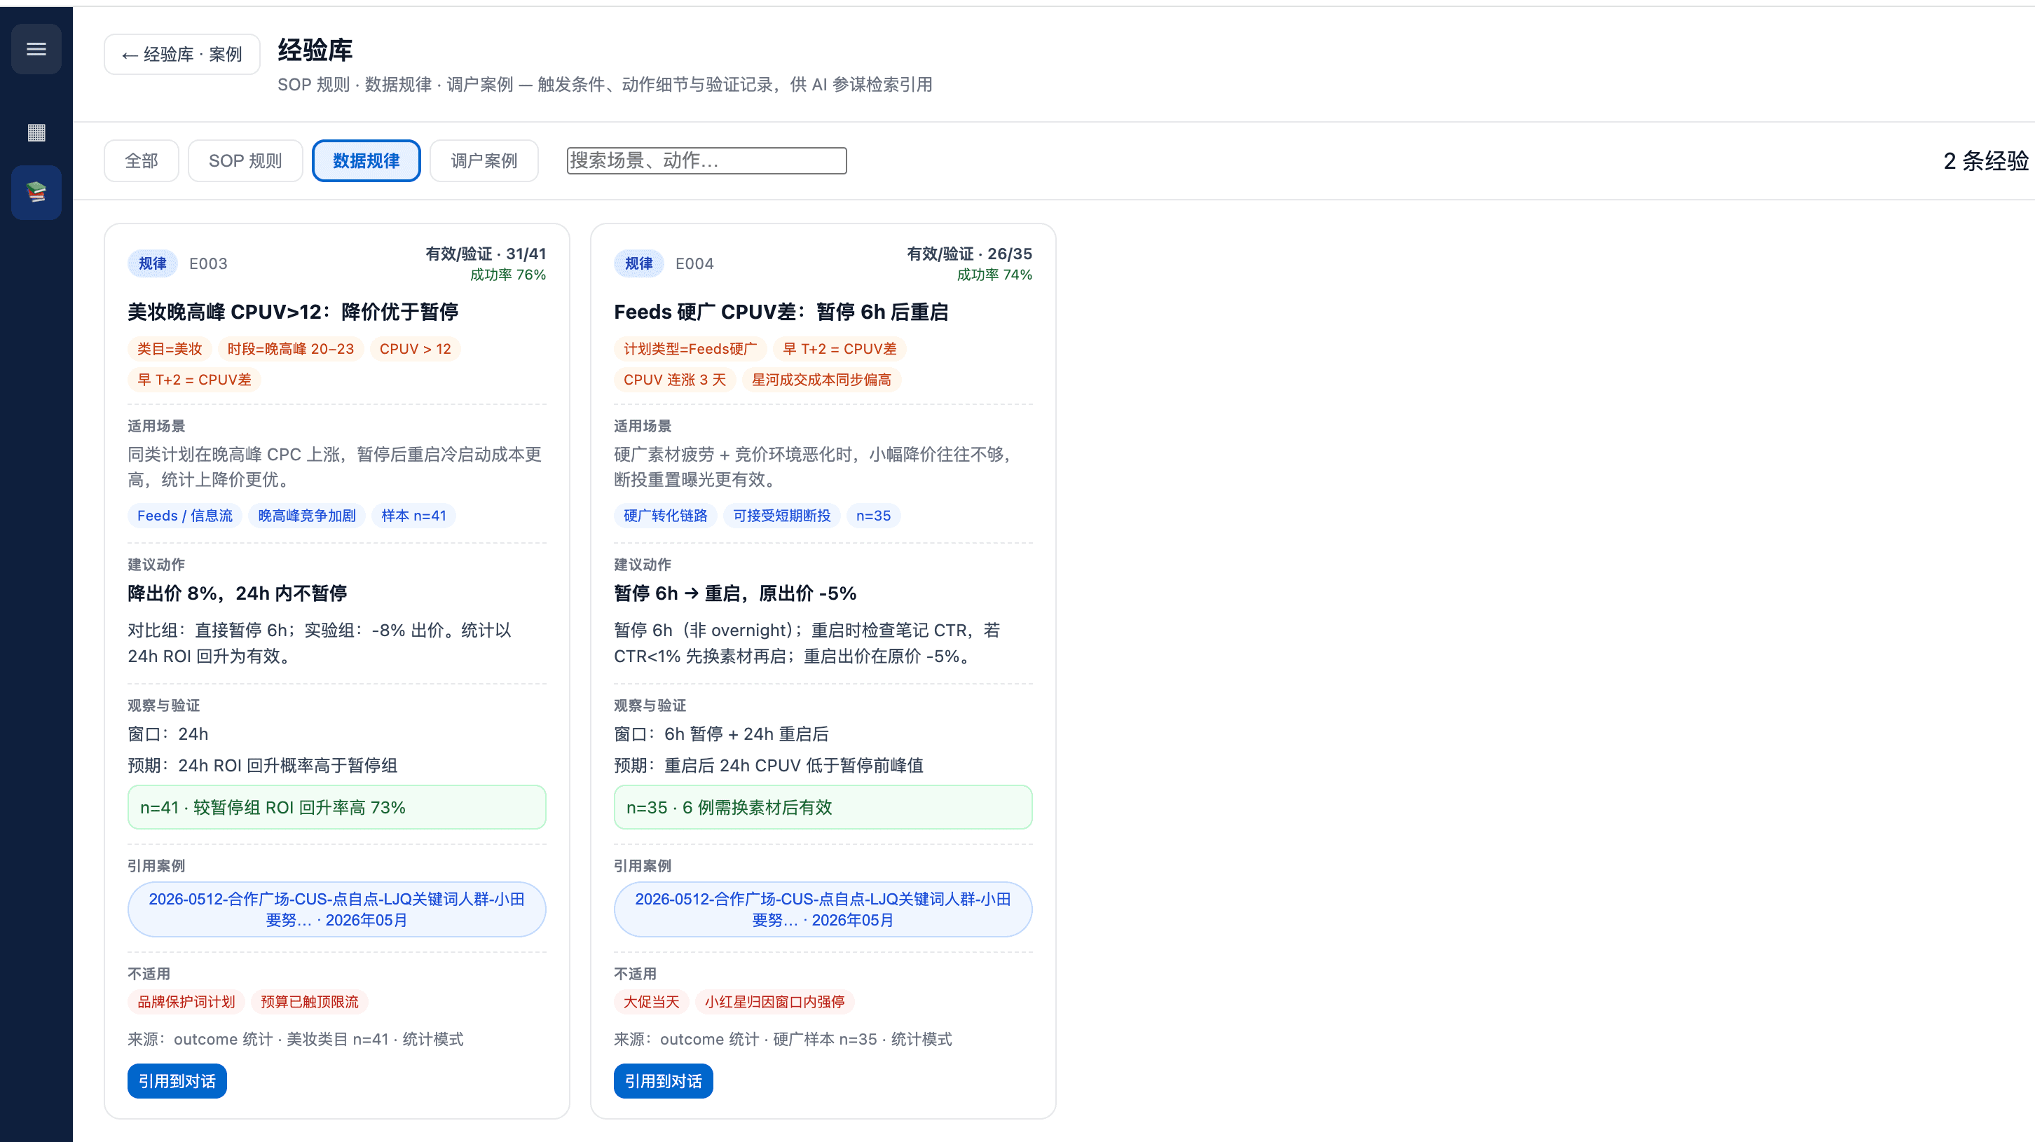Click the n=35 · 6 例需换素材后有效 box
The width and height of the screenshot is (2035, 1142).
823,807
